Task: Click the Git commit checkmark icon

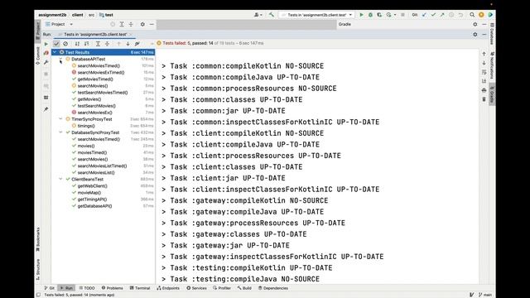Action: click(x=433, y=15)
